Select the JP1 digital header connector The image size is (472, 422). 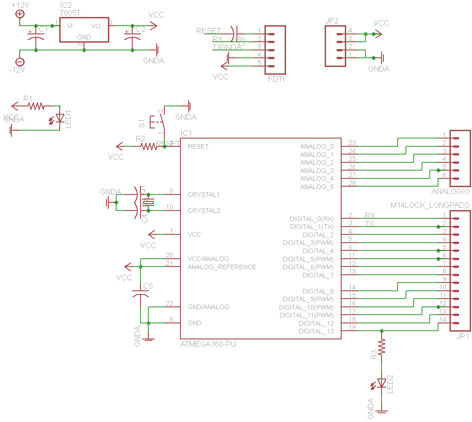click(461, 271)
